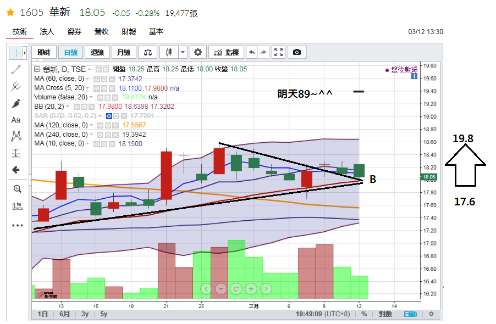Image resolution: width=496 pixels, height=324 pixels.
Task: Expand MA (120, close, 0) dropdown arrow
Action: 91,125
